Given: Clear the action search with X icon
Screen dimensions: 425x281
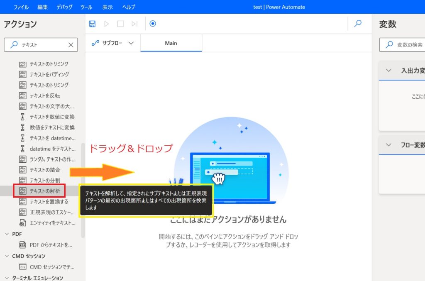Looking at the screenshot, I should pos(71,45).
